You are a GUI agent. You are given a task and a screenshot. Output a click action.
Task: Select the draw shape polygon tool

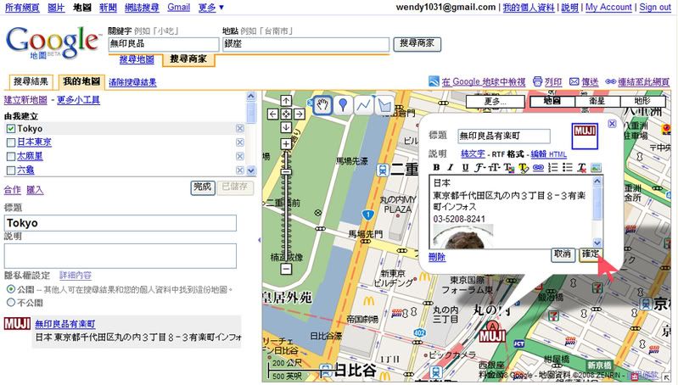[384, 105]
